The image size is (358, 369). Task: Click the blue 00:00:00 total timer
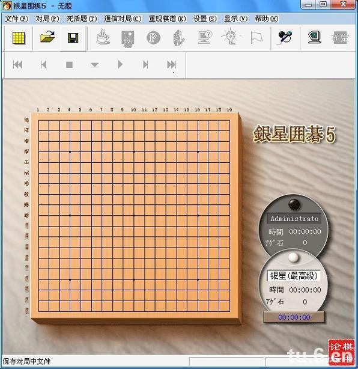tap(294, 317)
